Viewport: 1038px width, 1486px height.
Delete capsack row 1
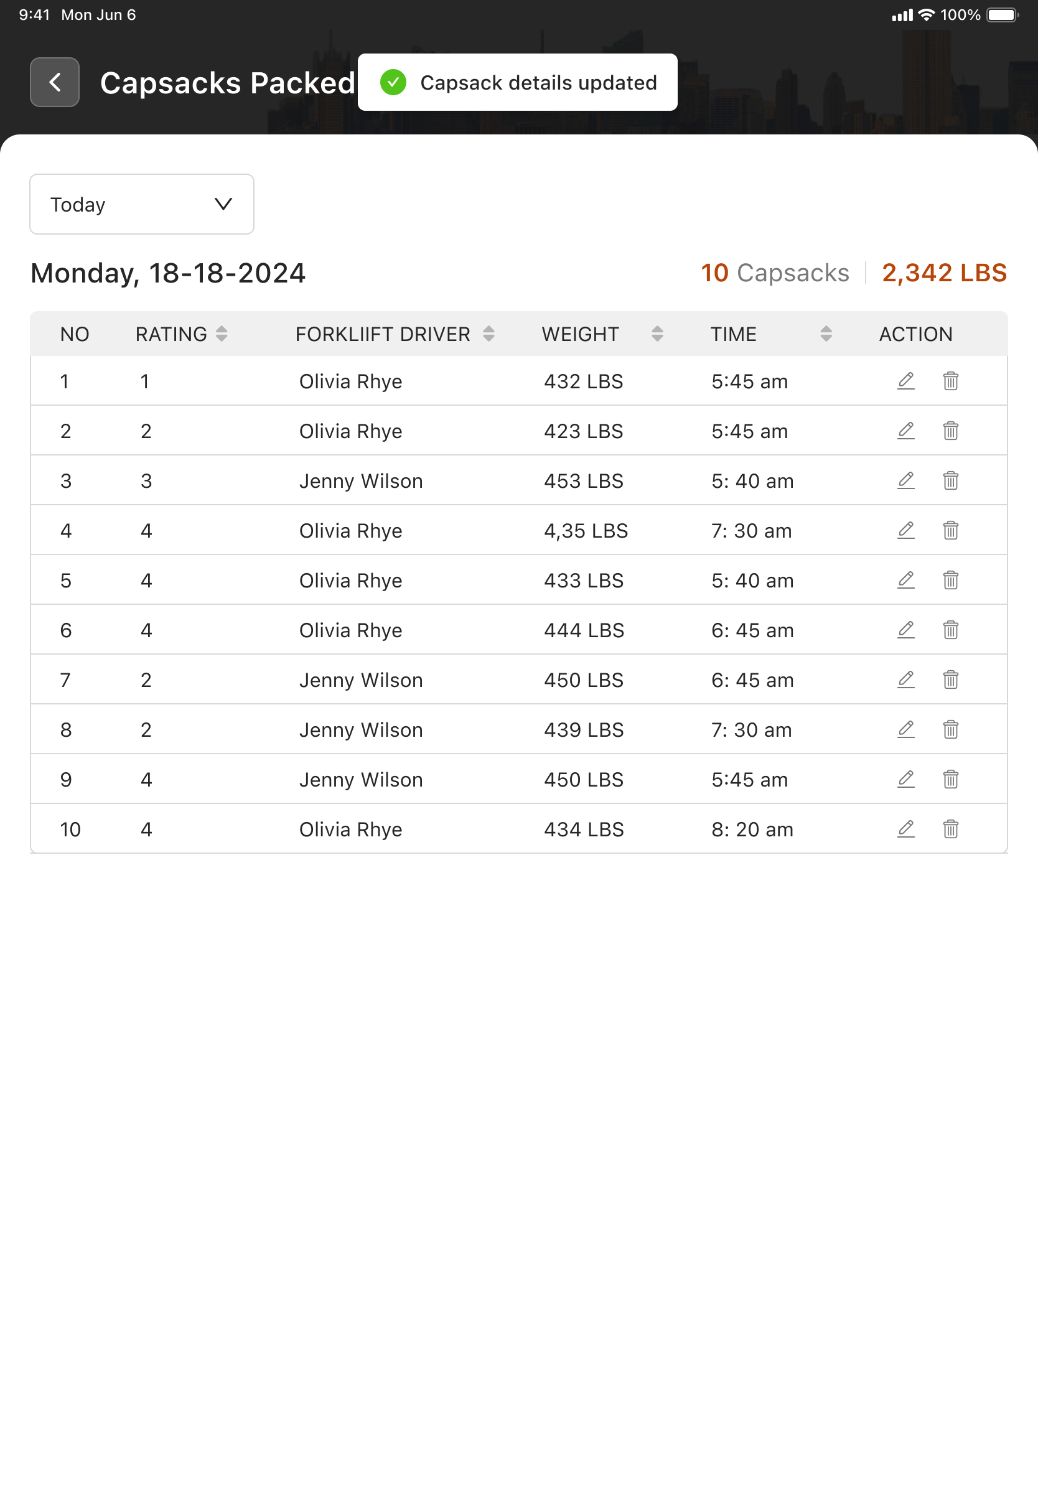pos(950,381)
